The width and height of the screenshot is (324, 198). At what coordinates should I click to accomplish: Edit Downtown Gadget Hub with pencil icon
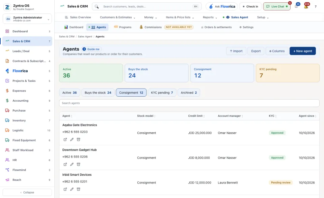pyautogui.click(x=72, y=164)
